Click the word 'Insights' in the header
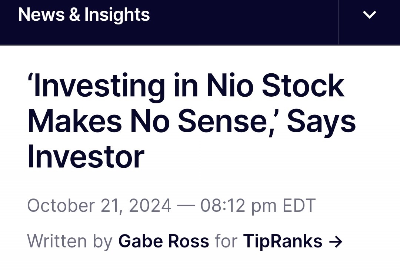The height and width of the screenshot is (270, 400). (117, 15)
